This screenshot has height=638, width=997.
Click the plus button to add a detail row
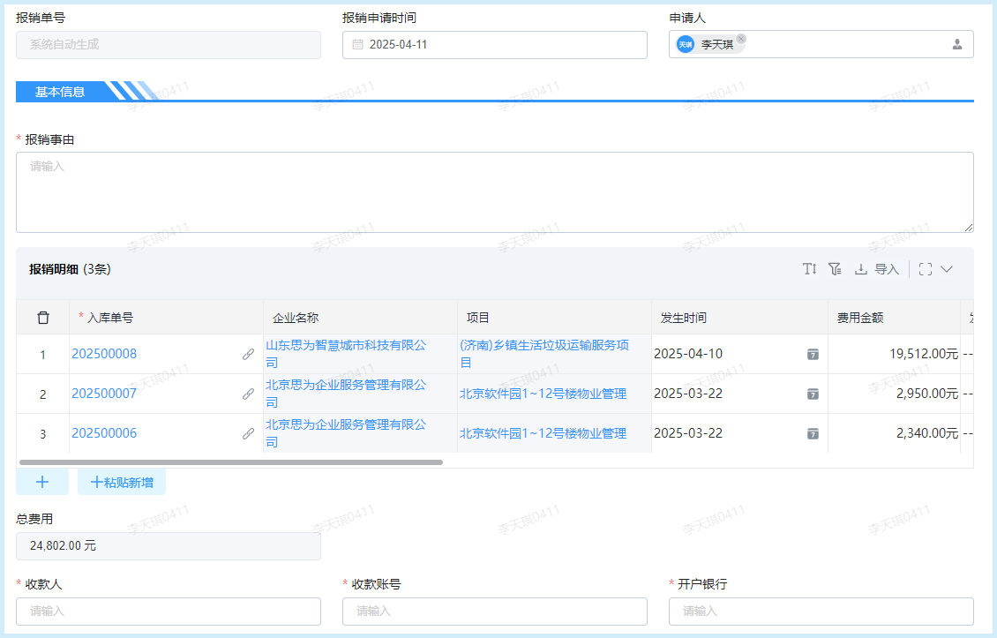[x=42, y=481]
